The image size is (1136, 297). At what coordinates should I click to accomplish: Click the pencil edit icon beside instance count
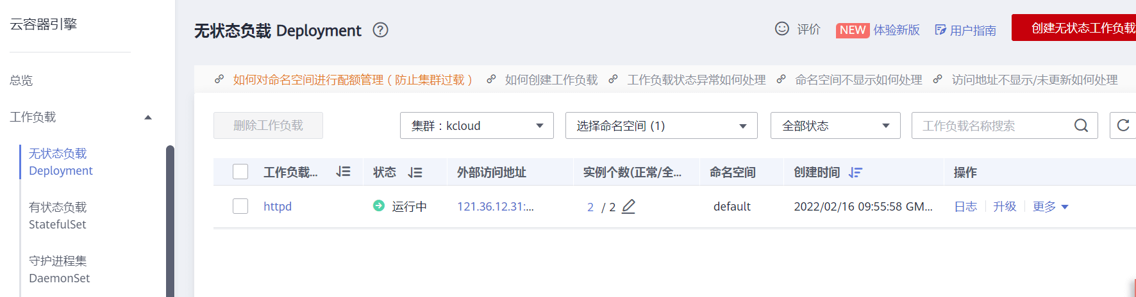pos(628,206)
